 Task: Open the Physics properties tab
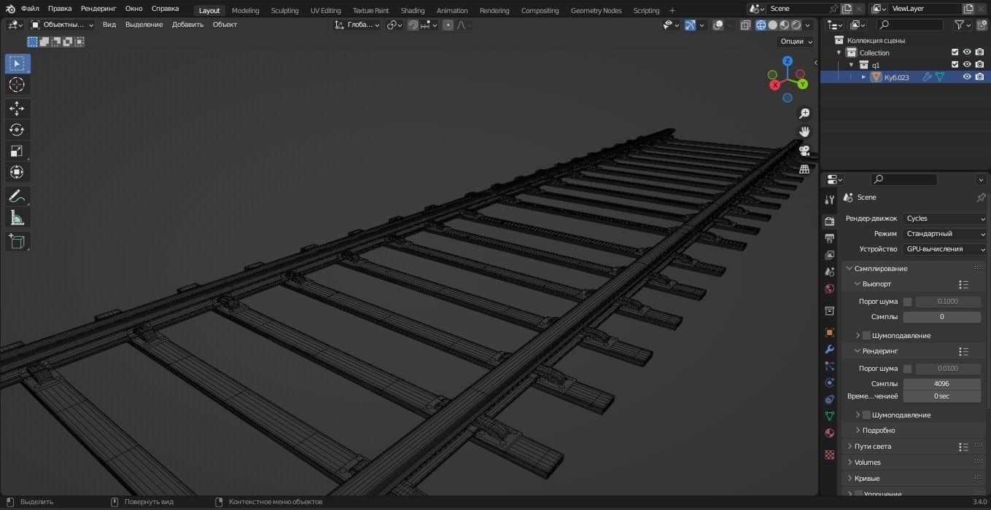(x=829, y=383)
